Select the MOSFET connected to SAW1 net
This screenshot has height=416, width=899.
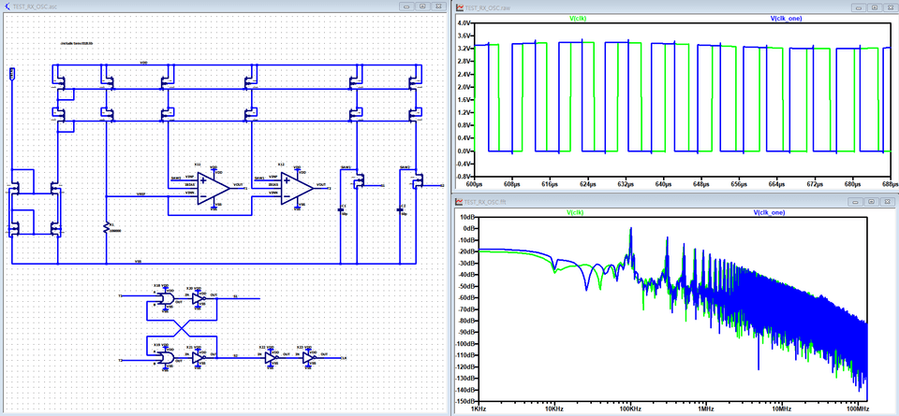click(x=360, y=180)
